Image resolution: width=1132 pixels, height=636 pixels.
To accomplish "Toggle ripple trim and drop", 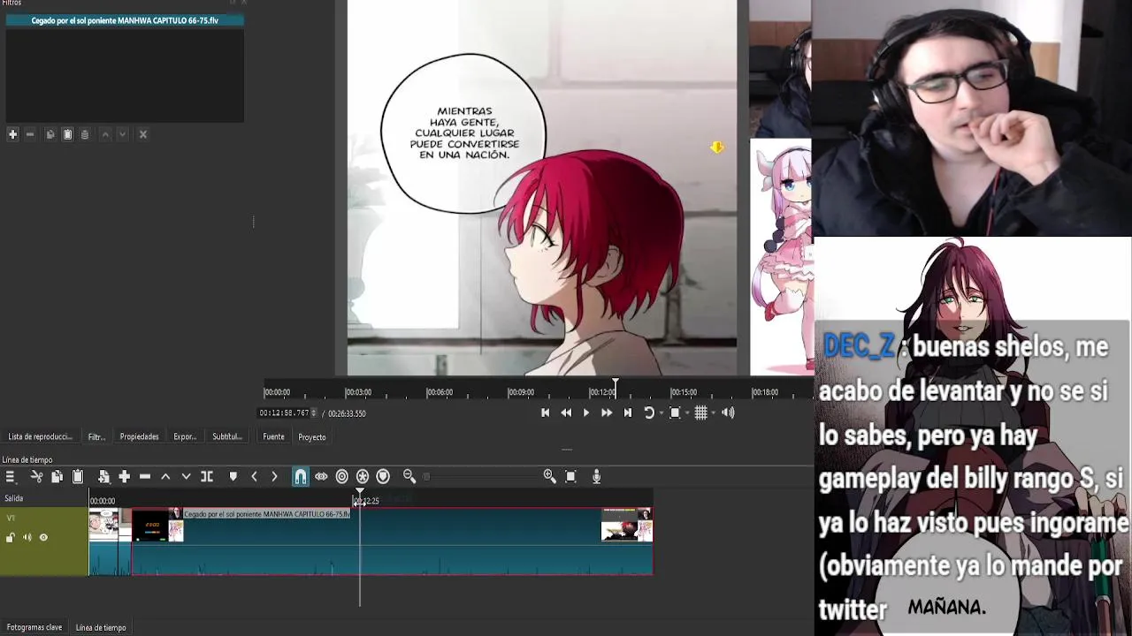I will 342,476.
